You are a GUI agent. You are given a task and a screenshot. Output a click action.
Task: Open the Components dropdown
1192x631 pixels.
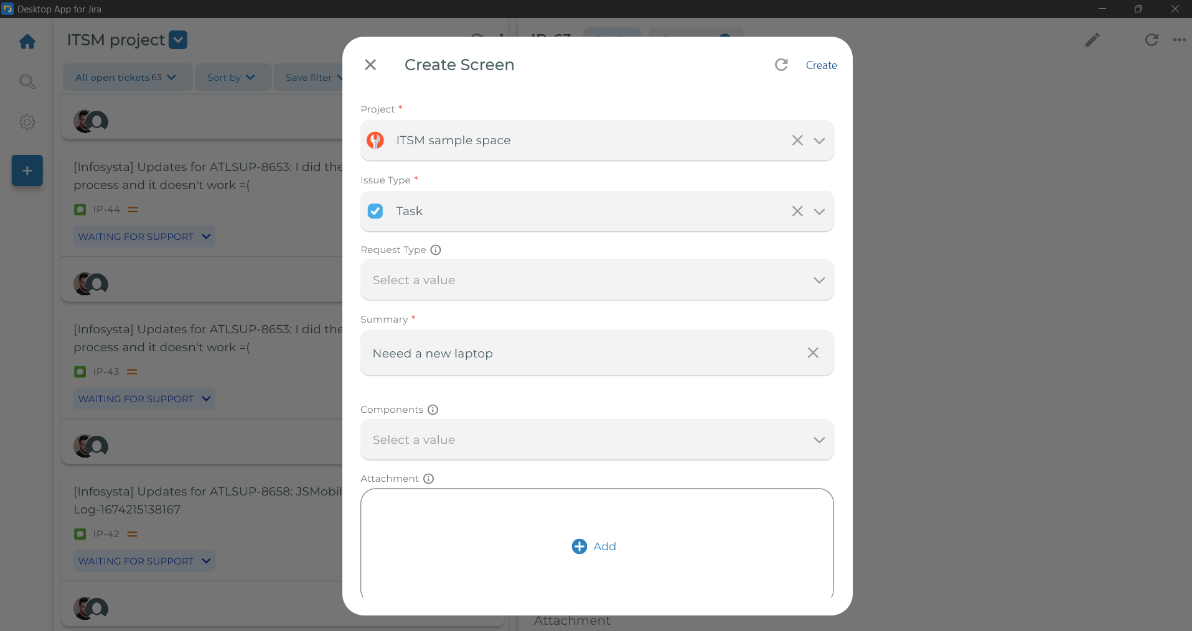pyautogui.click(x=596, y=440)
